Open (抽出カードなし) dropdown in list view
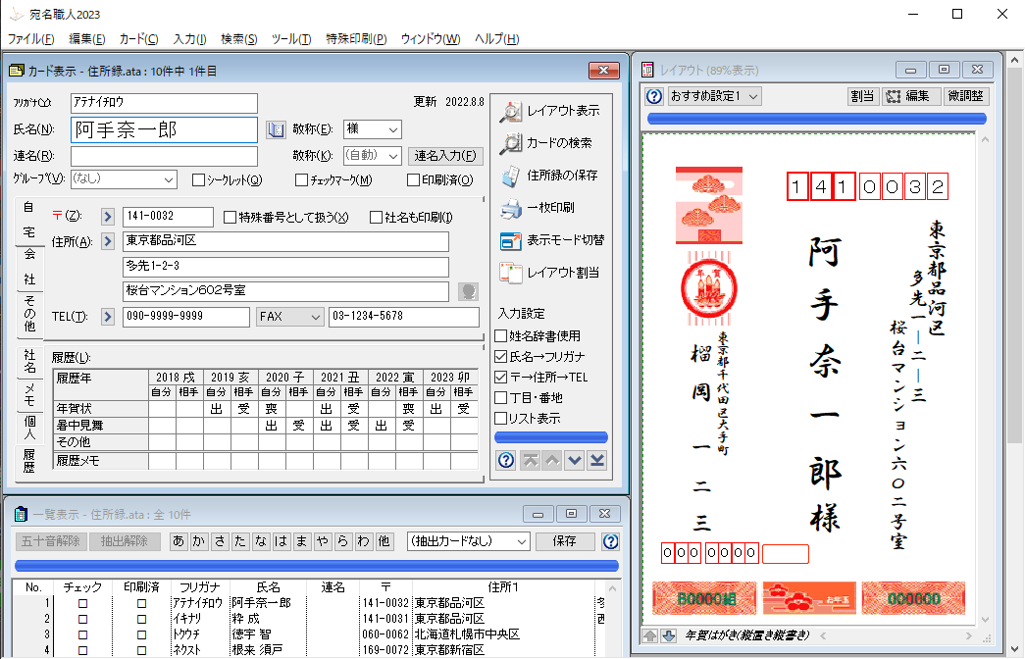This screenshot has height=659, width=1025. click(x=468, y=541)
